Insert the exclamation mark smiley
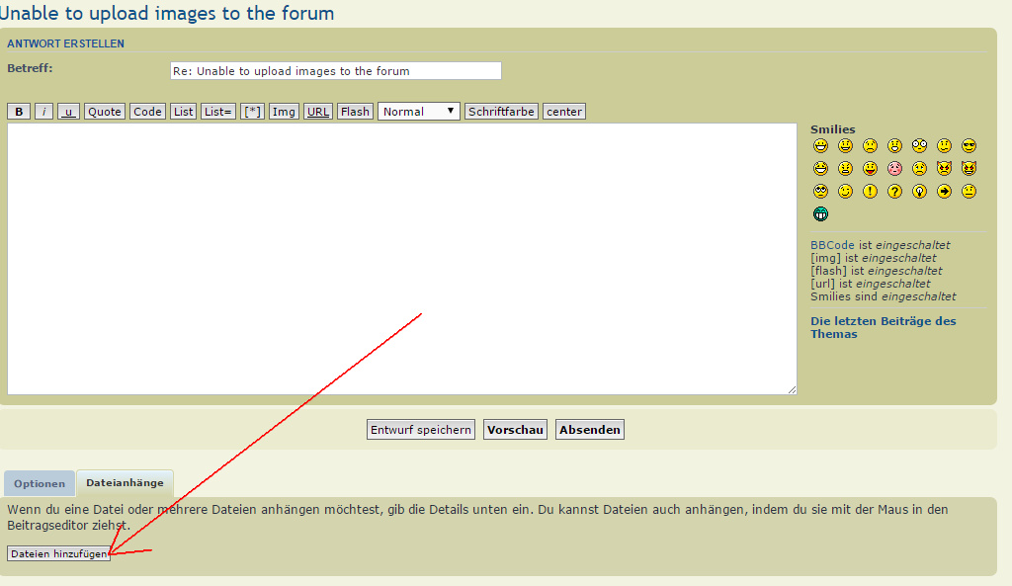The width and height of the screenshot is (1012, 586). [870, 192]
